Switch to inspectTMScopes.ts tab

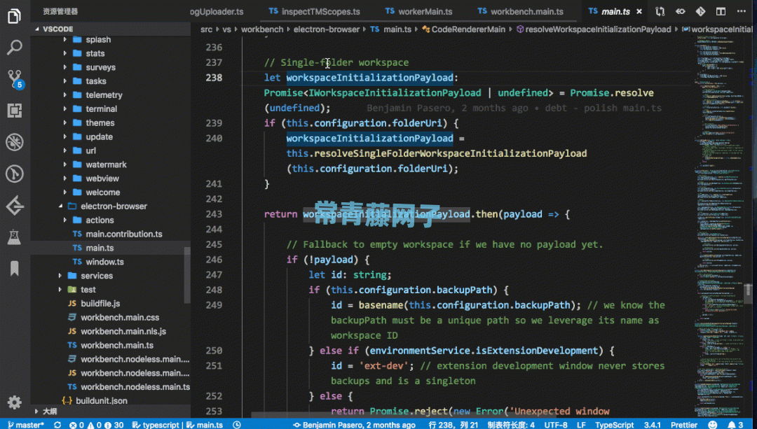[314, 11]
